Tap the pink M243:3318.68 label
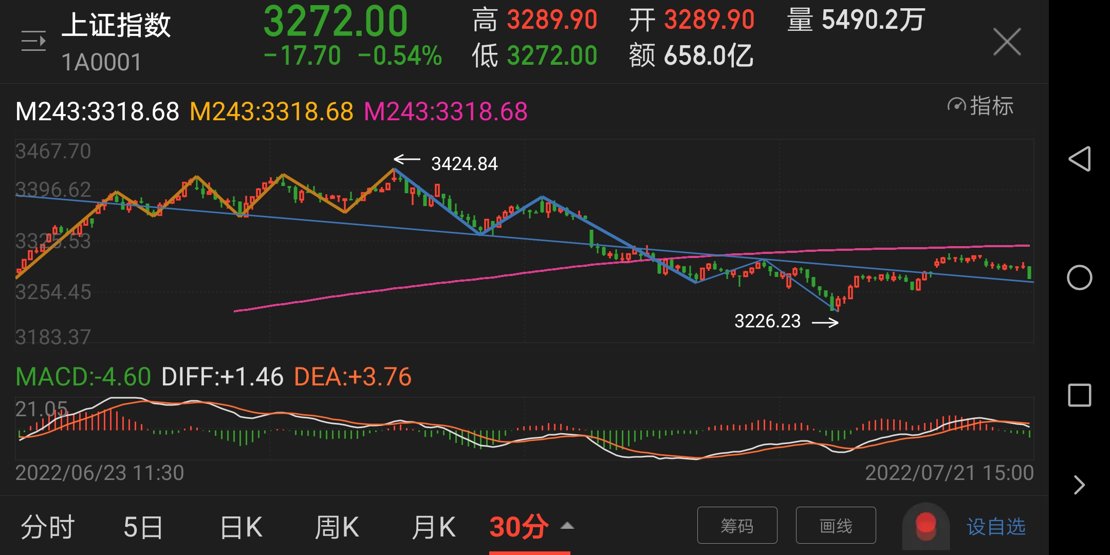The height and width of the screenshot is (555, 1110). coord(446,112)
